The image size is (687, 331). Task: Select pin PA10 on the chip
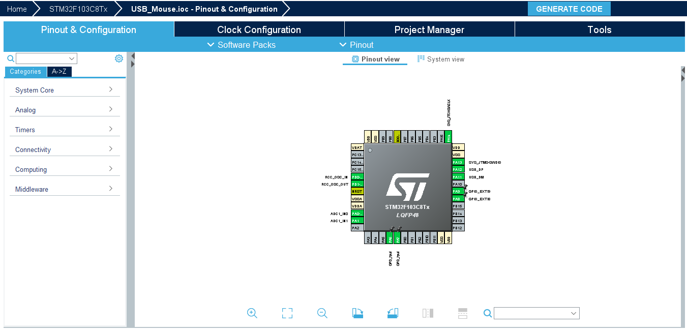[x=458, y=184]
